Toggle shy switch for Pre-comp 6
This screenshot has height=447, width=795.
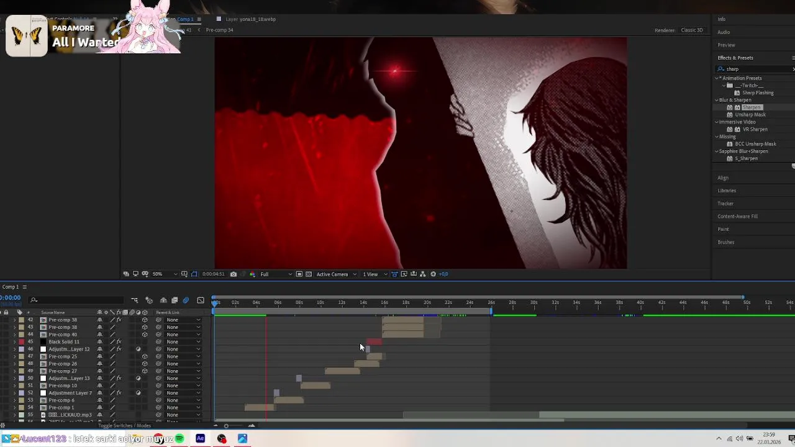(x=99, y=400)
